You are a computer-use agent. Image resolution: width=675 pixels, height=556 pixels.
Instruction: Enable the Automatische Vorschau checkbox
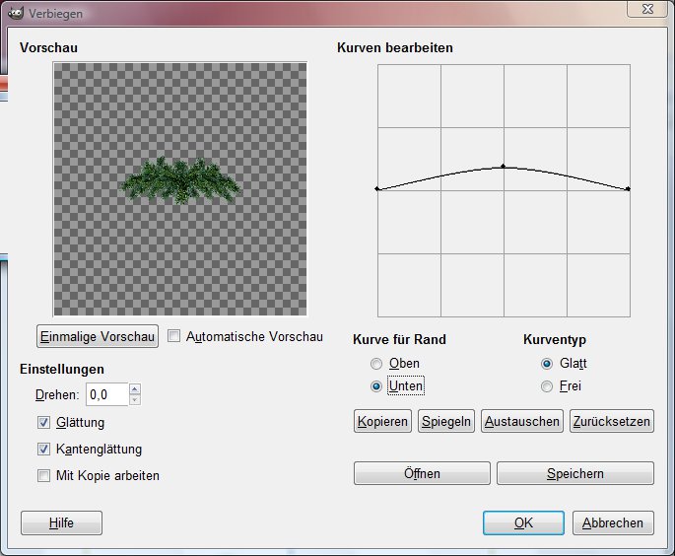[173, 336]
